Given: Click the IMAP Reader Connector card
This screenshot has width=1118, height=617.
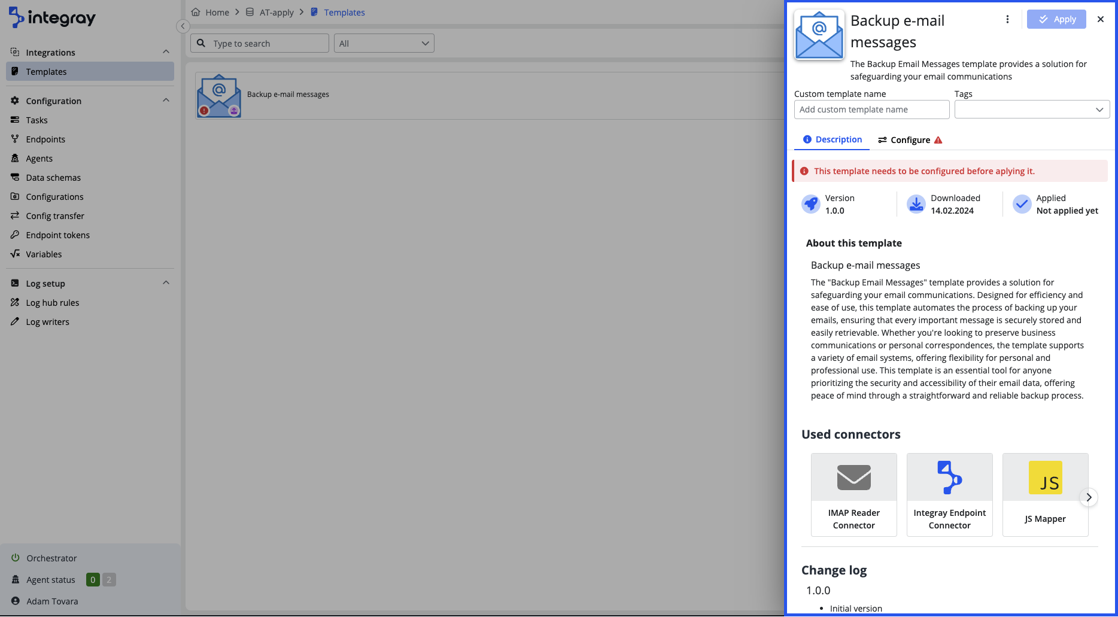Looking at the screenshot, I should 853,494.
